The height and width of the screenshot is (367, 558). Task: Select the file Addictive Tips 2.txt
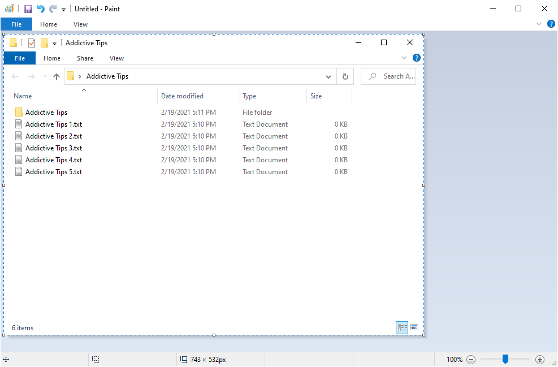pyautogui.click(x=181, y=136)
